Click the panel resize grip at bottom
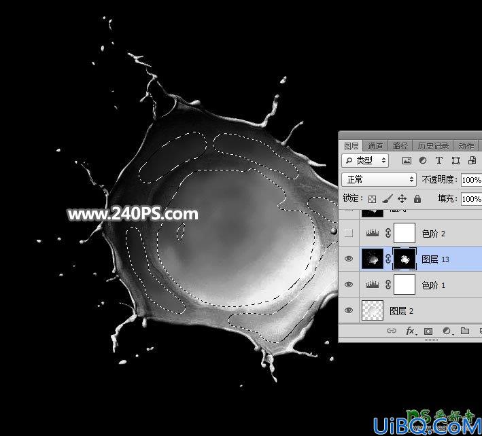Image resolution: width=482 pixels, height=436 pixels. click(x=431, y=340)
